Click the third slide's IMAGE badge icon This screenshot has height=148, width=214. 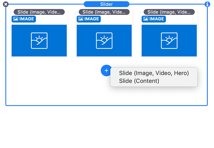(x=145, y=19)
